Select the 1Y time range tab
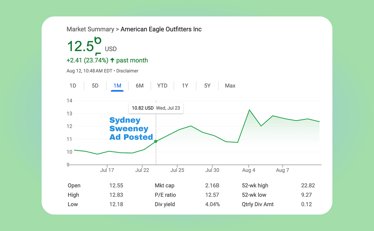Screen dimensions: 374x231 (x=185, y=86)
